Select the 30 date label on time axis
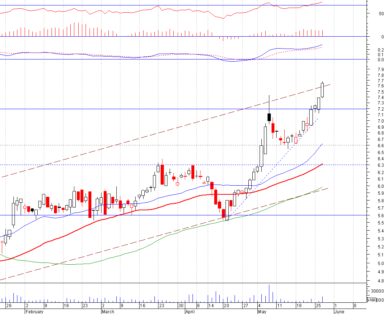 (x=181, y=306)
